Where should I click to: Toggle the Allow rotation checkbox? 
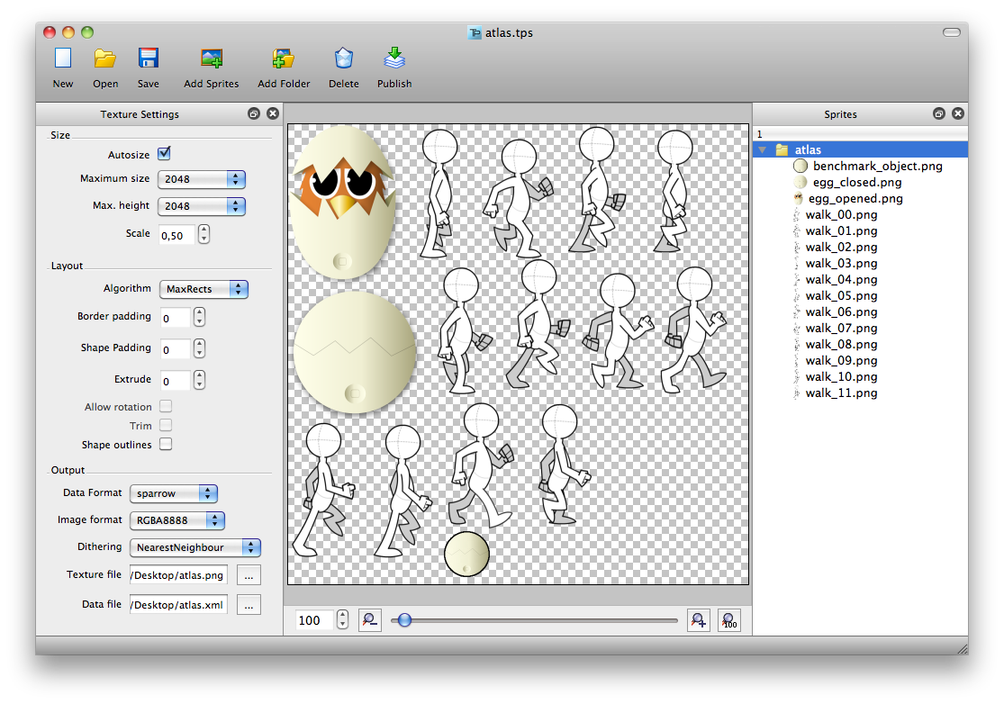click(x=166, y=407)
